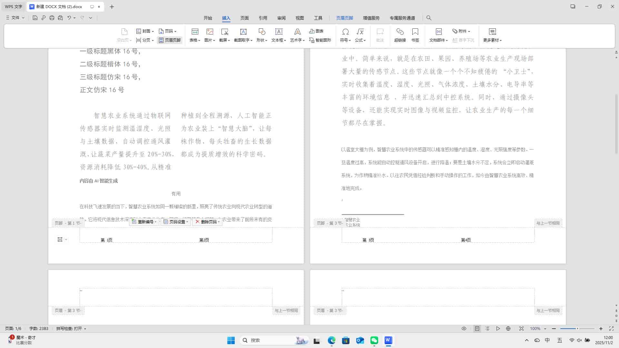Image resolution: width=619 pixels, height=348 pixels.
Task: Click the footer text 第2页 on first page
Action: pos(204,240)
